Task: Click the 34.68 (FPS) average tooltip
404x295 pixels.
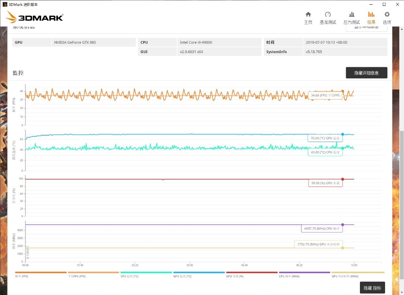Action: point(325,95)
